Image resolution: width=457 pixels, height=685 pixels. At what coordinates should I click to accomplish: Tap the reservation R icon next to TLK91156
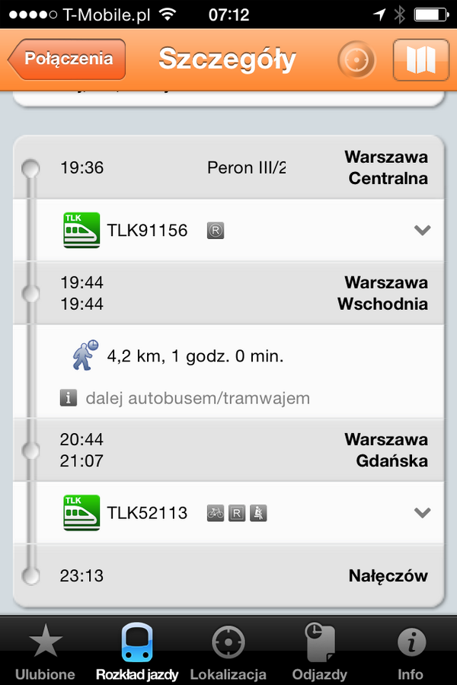215,230
